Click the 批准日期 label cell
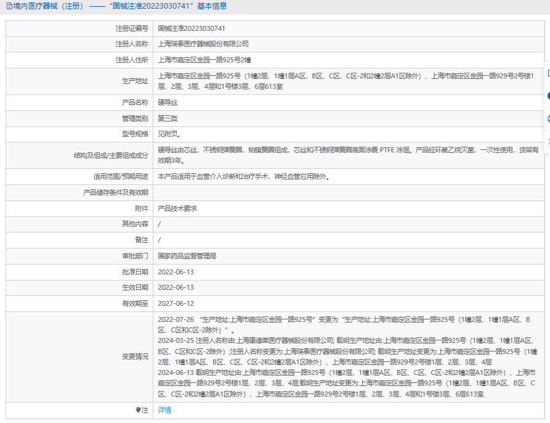 79,272
